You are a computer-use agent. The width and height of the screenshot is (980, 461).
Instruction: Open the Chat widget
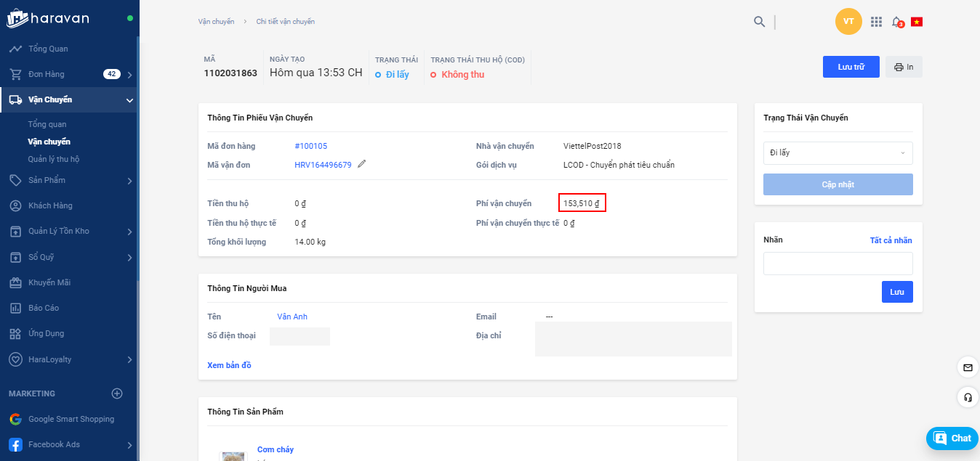[x=952, y=438]
